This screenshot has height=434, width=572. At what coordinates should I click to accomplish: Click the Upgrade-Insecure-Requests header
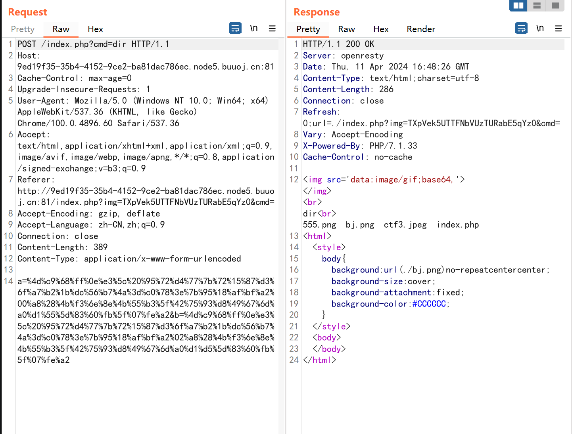tap(84, 89)
